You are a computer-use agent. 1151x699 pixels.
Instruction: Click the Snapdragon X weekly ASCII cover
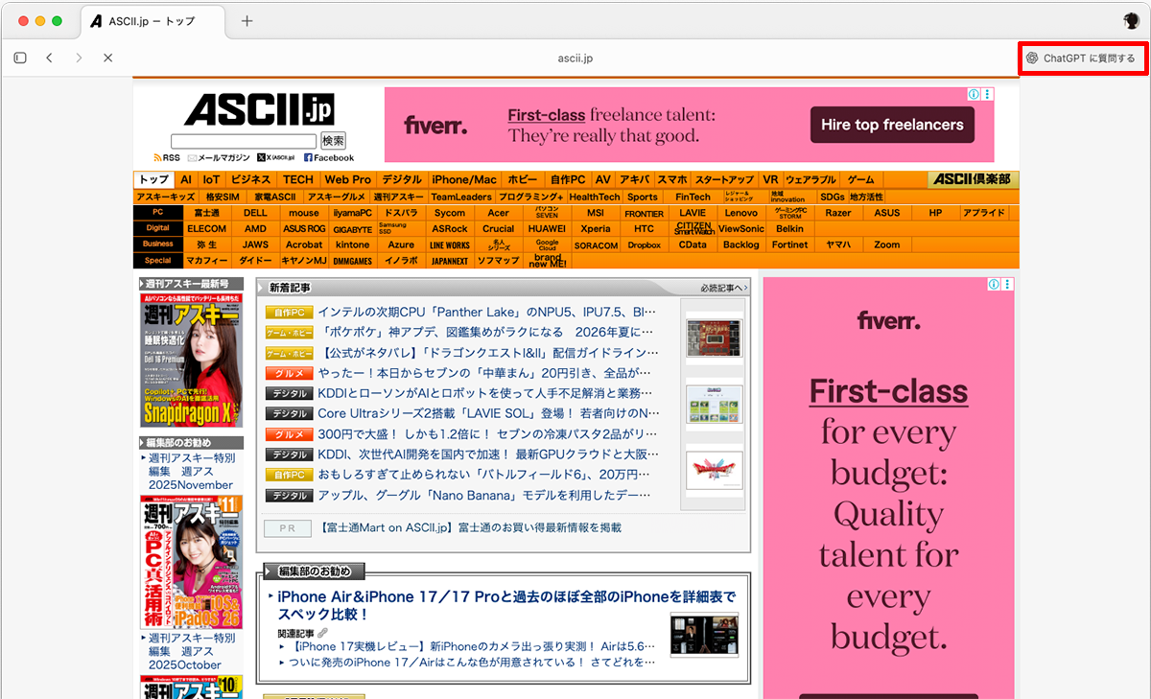click(x=192, y=361)
